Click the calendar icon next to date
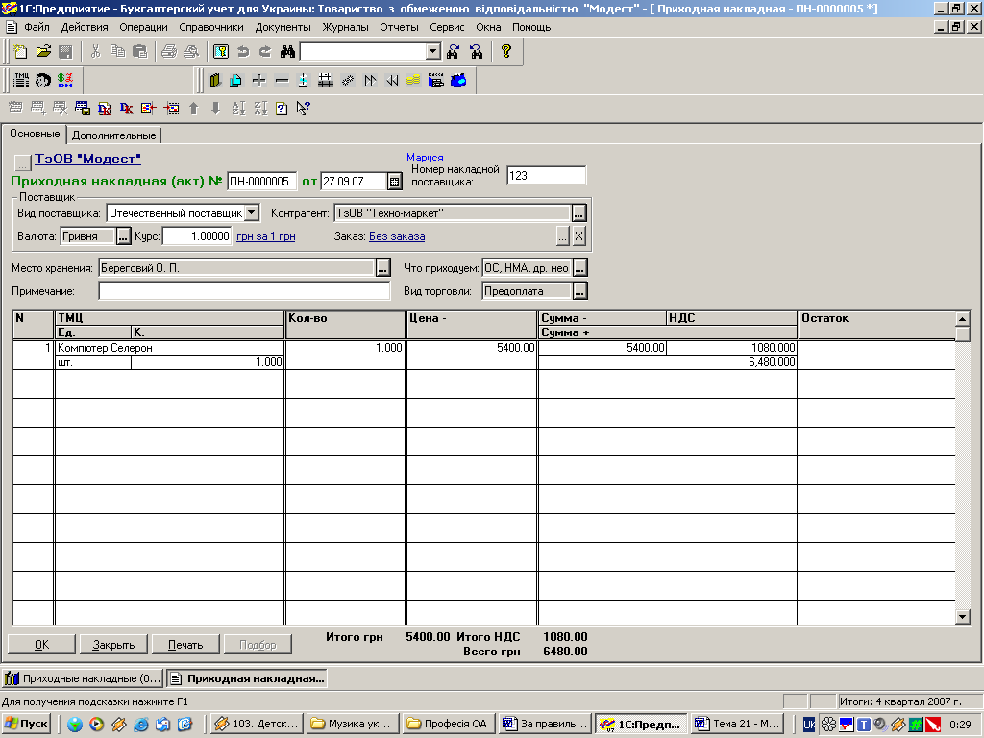Screen dimensions: 984x738 (x=394, y=182)
